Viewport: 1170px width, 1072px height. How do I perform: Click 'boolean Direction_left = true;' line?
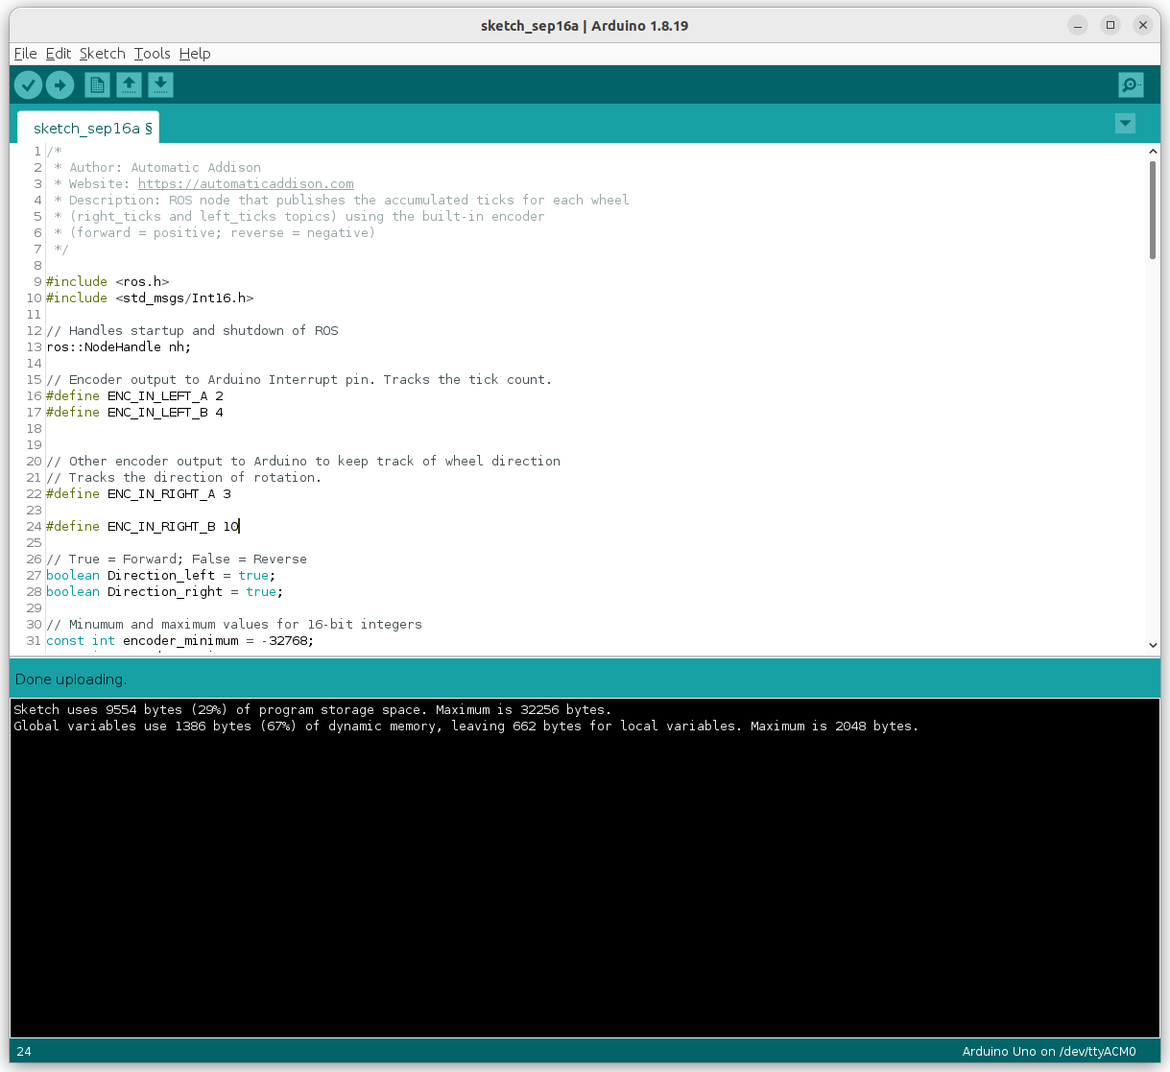[161, 576]
